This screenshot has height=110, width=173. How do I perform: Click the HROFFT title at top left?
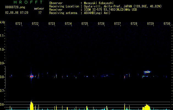point(28,2)
